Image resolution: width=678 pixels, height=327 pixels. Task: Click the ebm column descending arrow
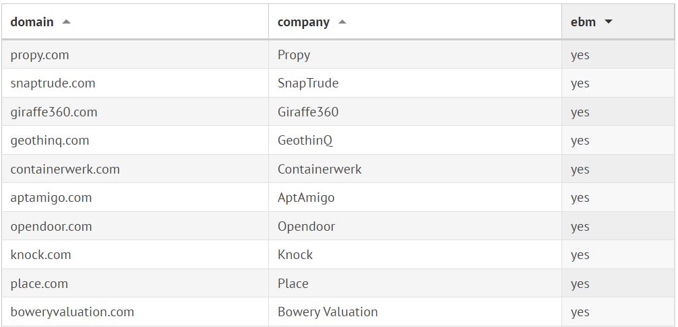click(x=609, y=22)
